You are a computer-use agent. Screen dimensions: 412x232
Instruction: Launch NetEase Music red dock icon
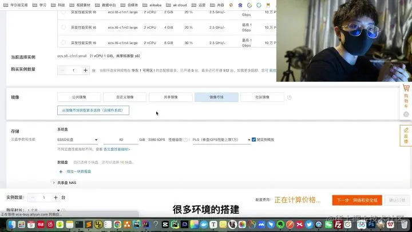[50, 225]
